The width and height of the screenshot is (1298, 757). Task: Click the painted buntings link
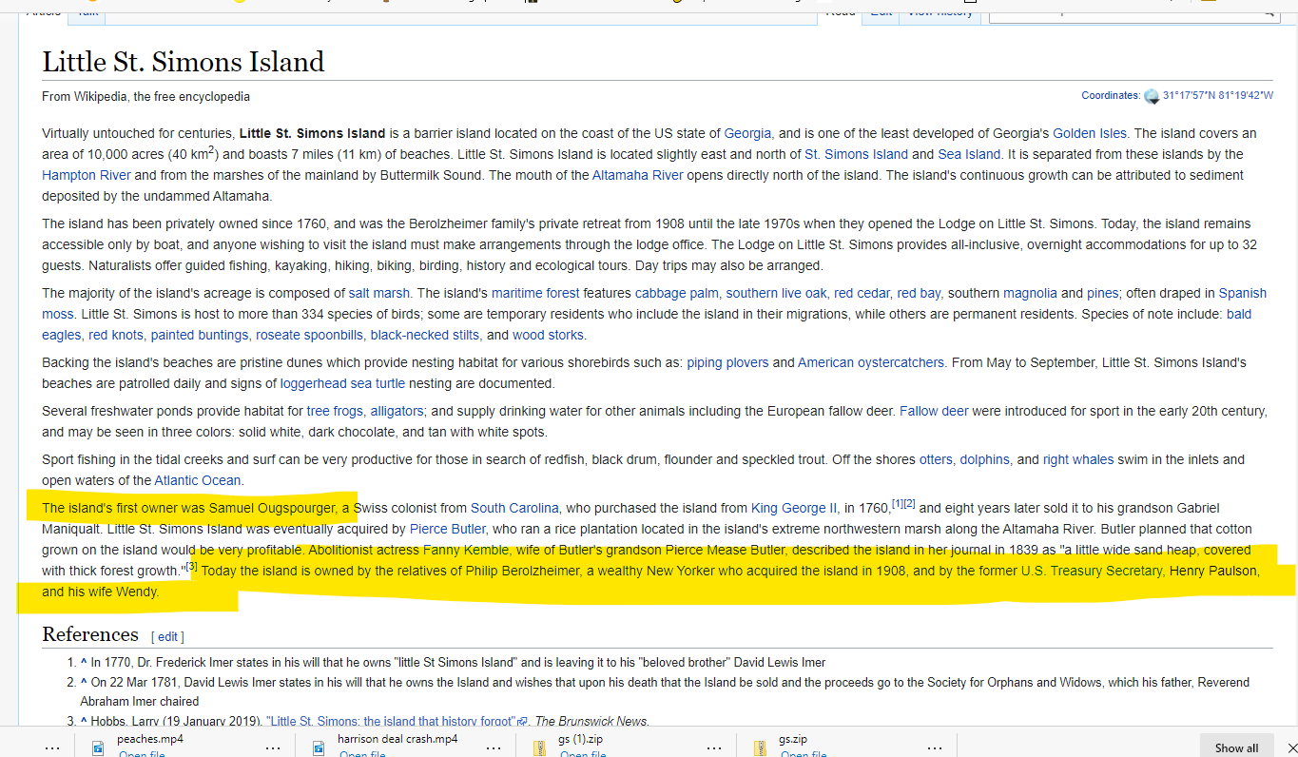click(200, 335)
